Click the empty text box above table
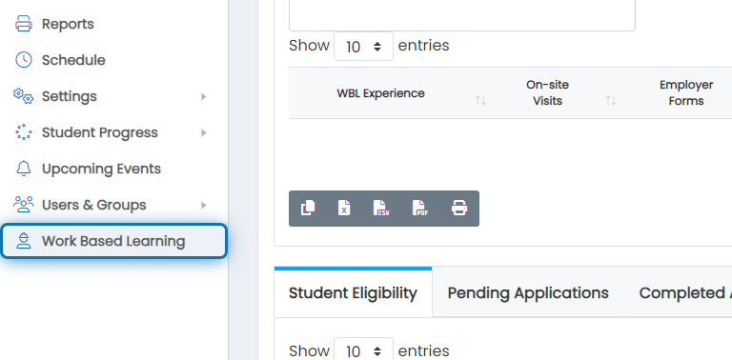This screenshot has height=360, width=732. [x=462, y=15]
